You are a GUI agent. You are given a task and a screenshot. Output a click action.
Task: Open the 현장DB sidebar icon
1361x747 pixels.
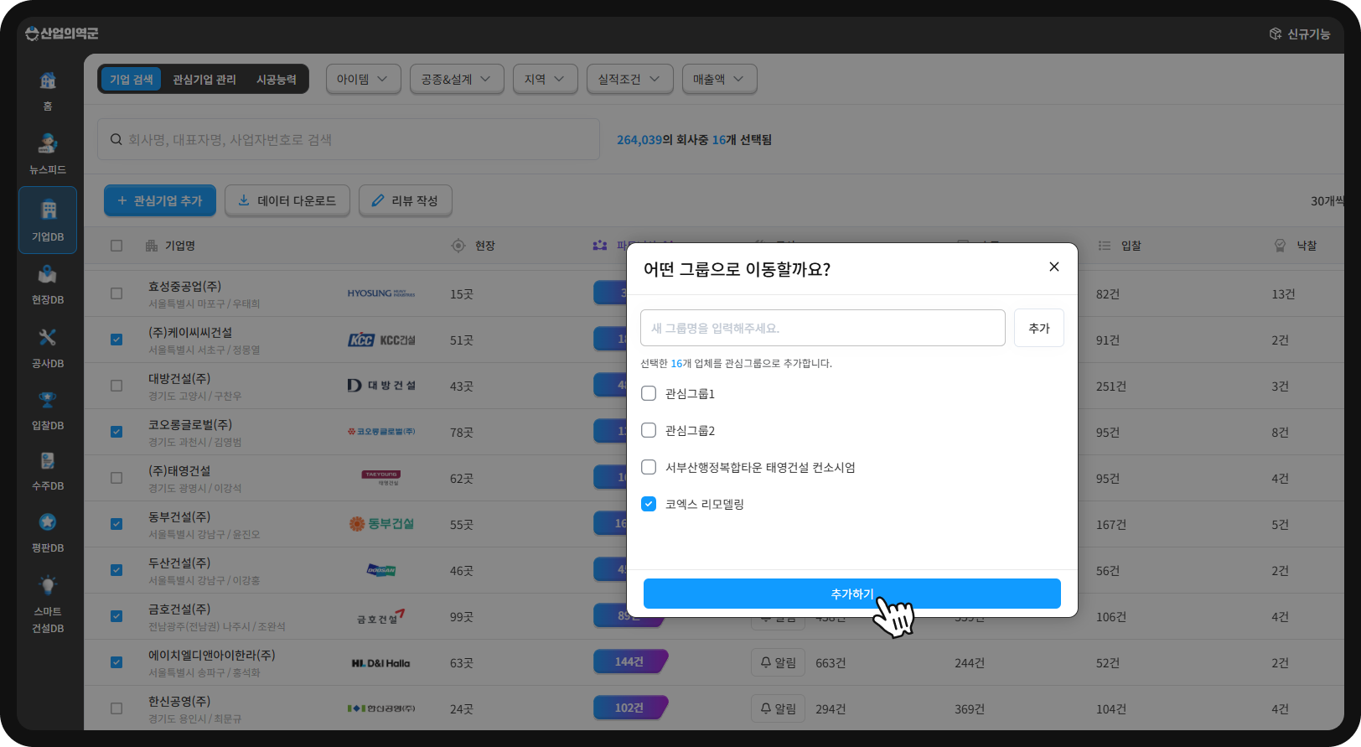pyautogui.click(x=48, y=274)
